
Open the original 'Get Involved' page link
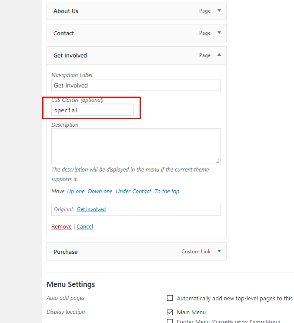click(91, 209)
